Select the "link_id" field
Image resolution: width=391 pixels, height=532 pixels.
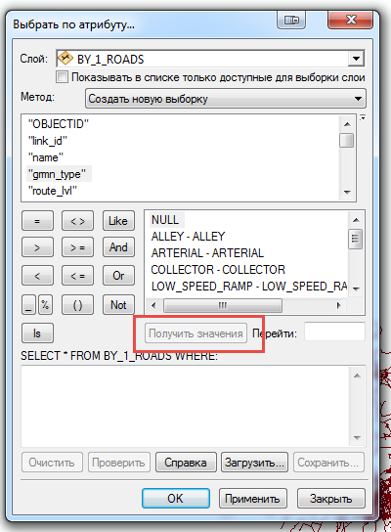tap(48, 141)
